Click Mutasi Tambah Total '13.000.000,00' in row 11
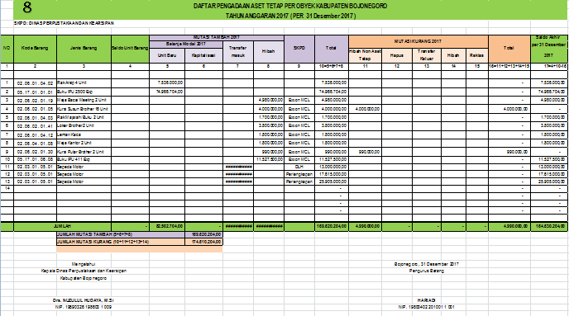Screen dimensions: 569x316 [331, 167]
